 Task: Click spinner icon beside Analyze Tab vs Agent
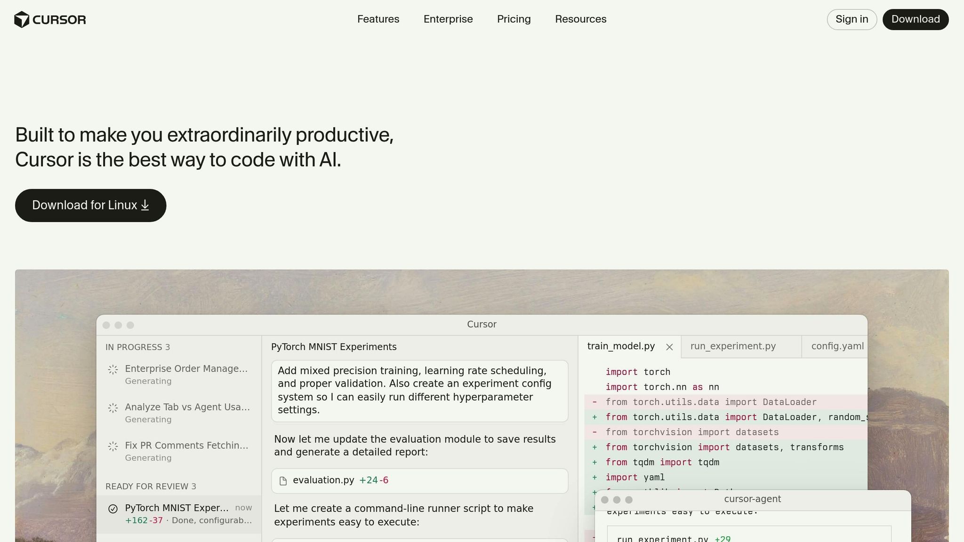click(x=113, y=408)
